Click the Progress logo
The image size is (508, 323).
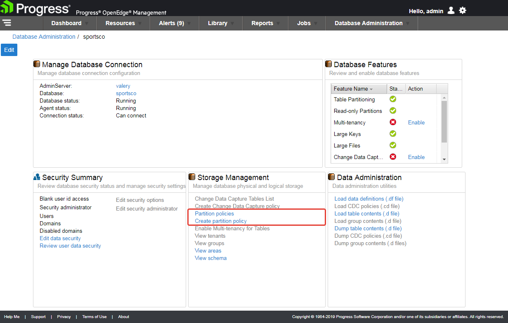[x=35, y=8]
